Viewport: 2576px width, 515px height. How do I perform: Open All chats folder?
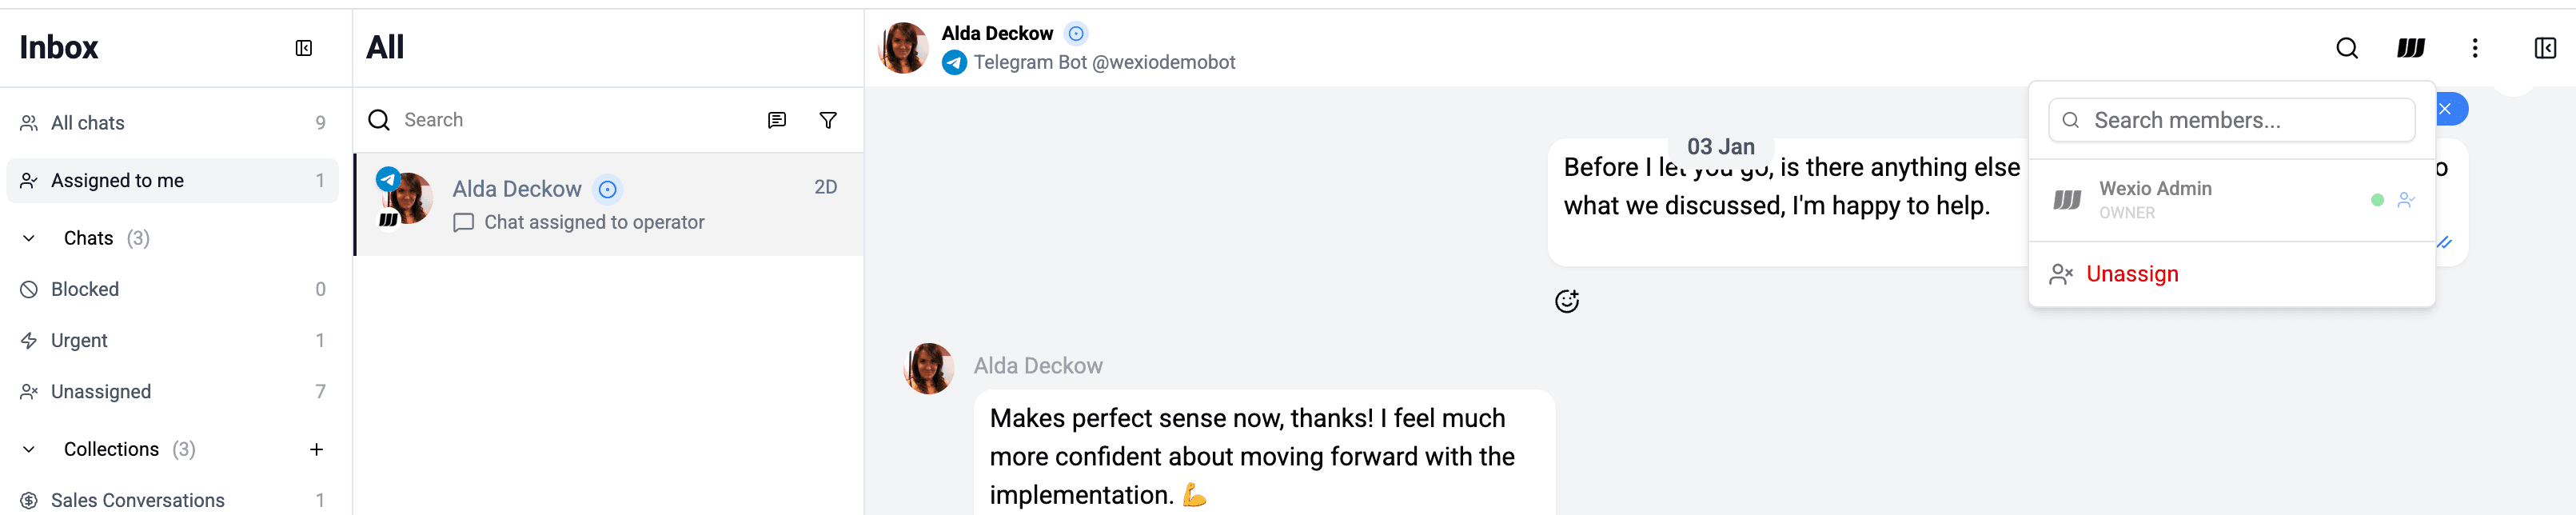tap(88, 123)
